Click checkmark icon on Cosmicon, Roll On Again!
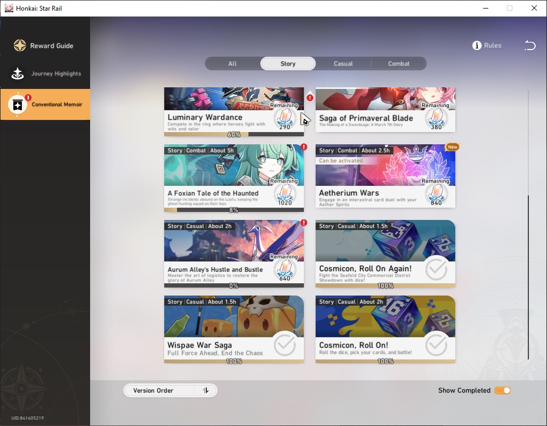 tap(436, 268)
